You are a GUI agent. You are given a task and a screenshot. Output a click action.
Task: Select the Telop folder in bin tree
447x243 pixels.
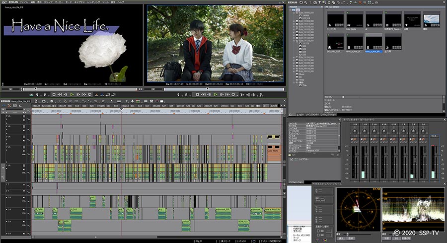[301, 80]
